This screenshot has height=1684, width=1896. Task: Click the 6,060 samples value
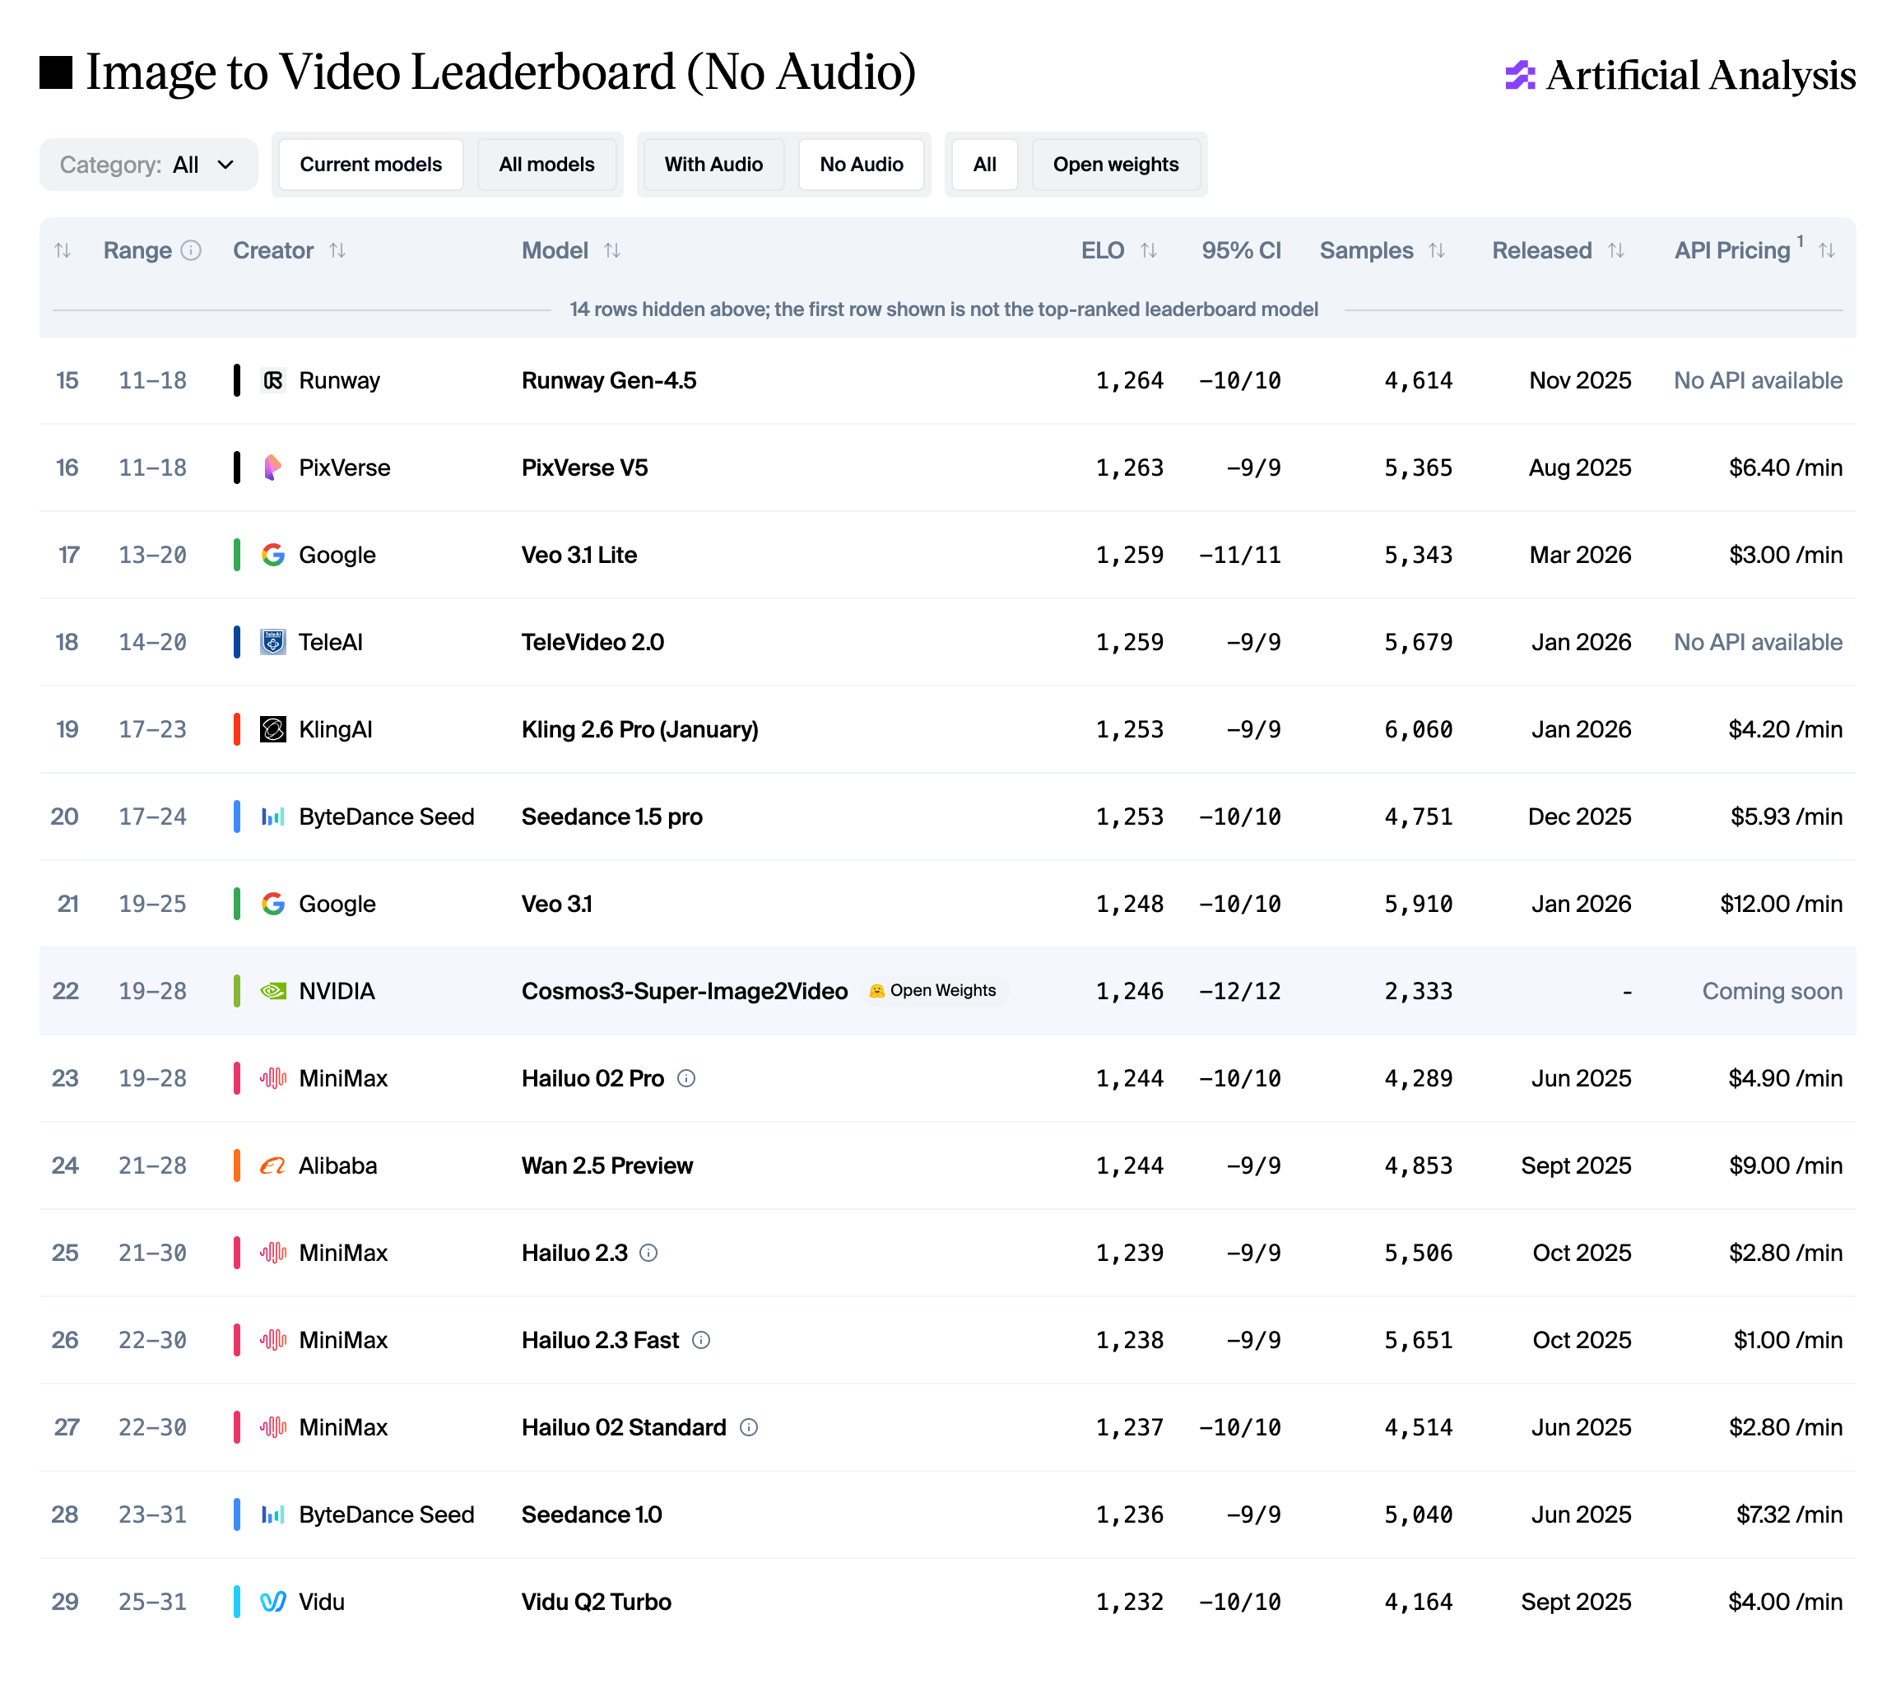pyautogui.click(x=1418, y=729)
